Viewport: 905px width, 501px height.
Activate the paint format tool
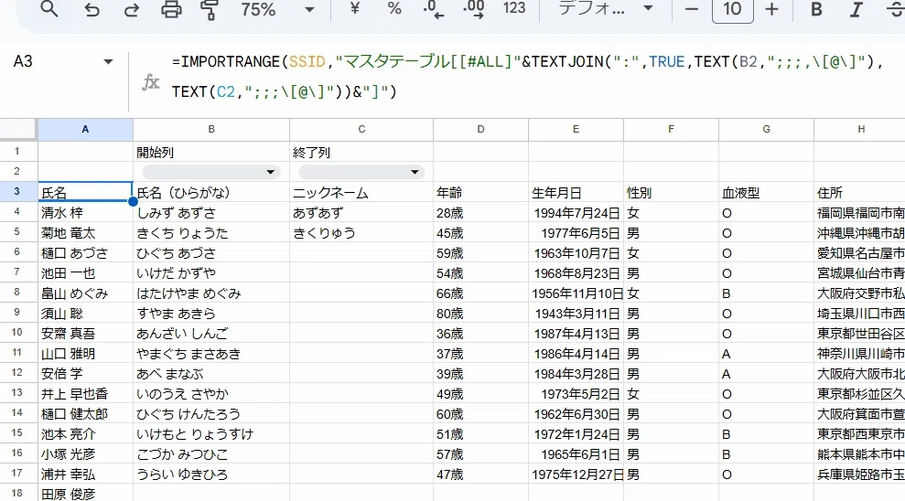tap(209, 10)
